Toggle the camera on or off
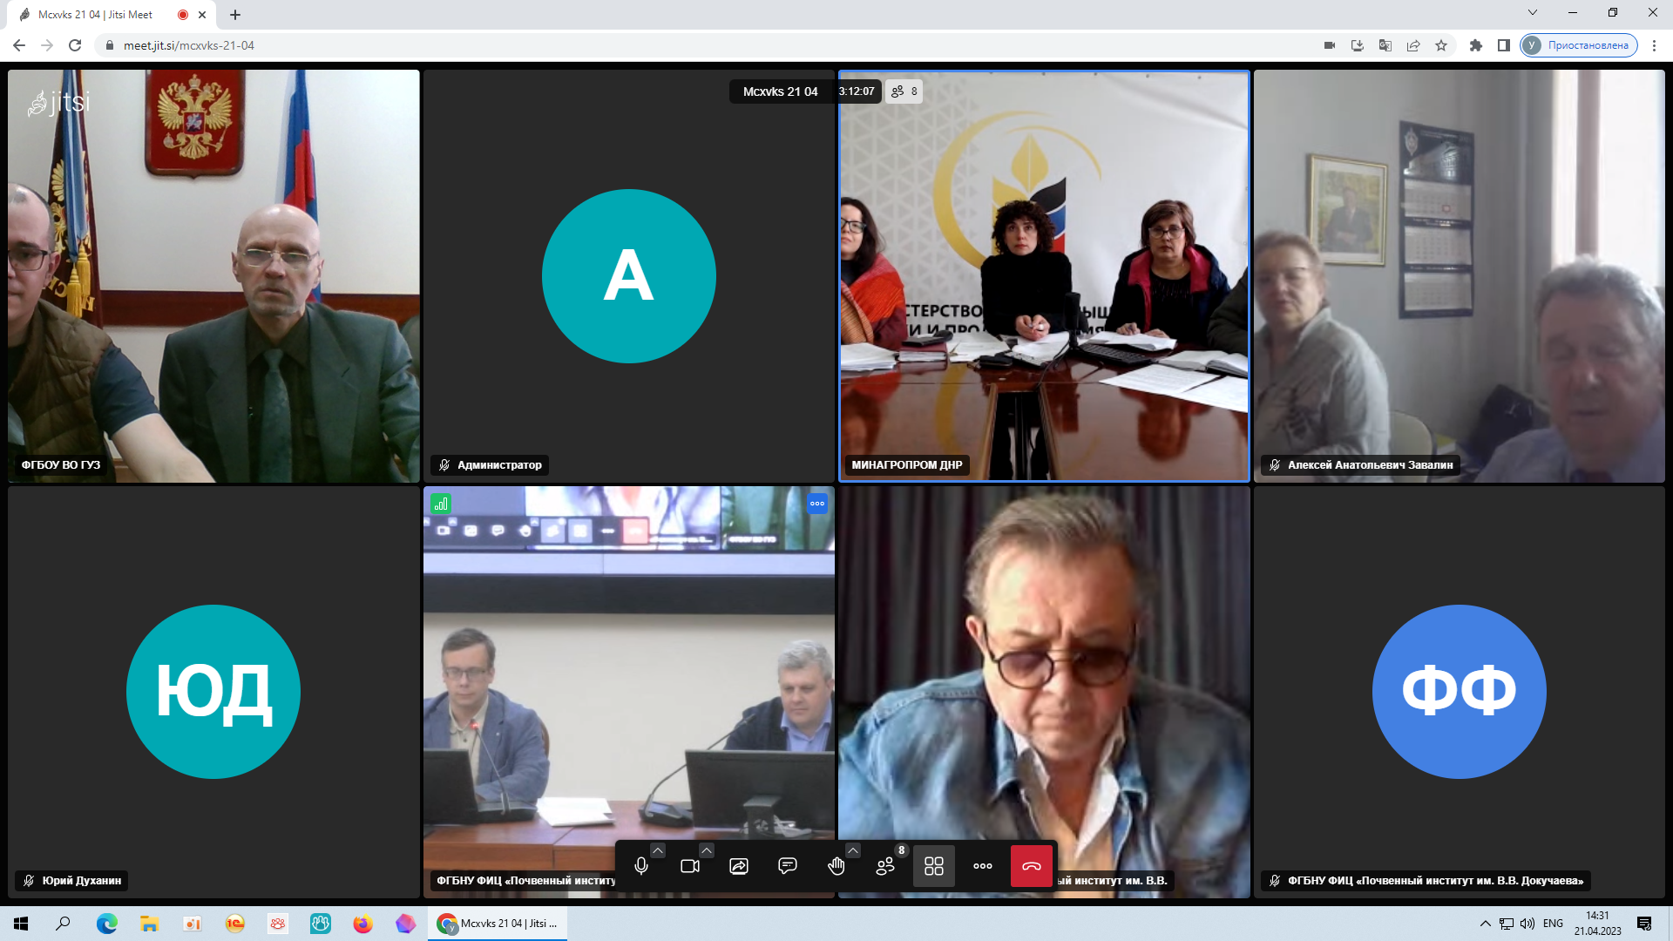Screen dimensions: 1673x941 tap(690, 866)
